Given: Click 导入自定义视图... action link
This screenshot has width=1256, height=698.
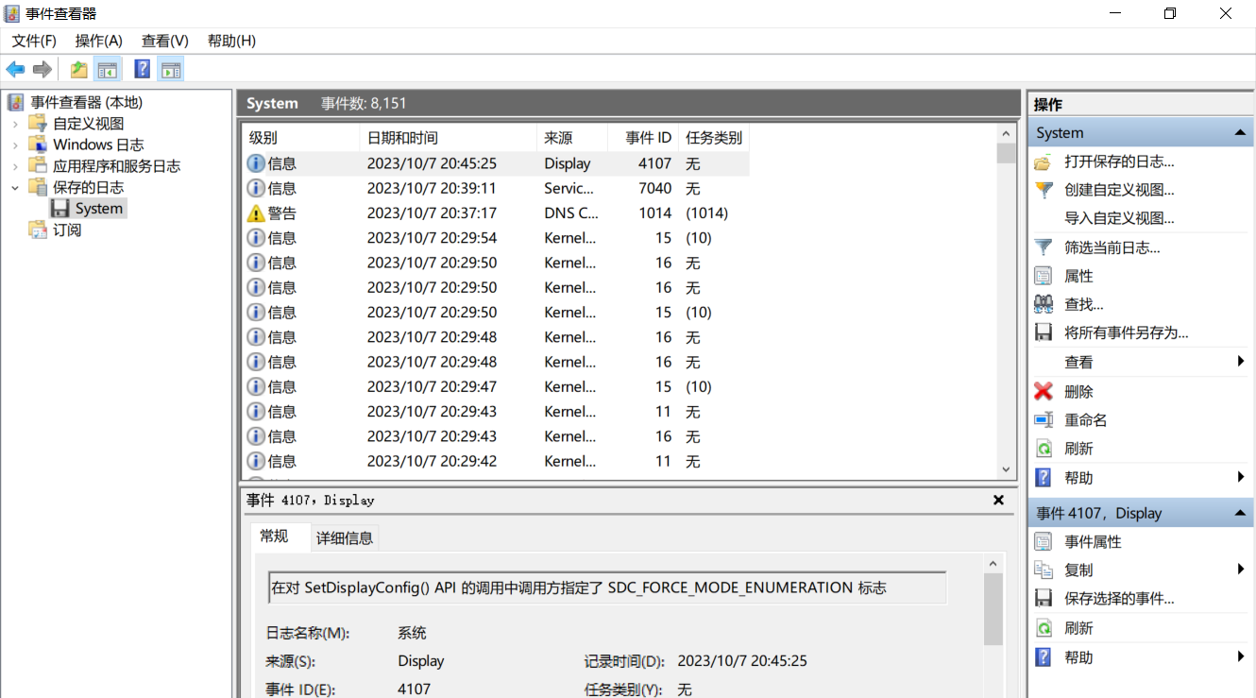Looking at the screenshot, I should pyautogui.click(x=1119, y=218).
